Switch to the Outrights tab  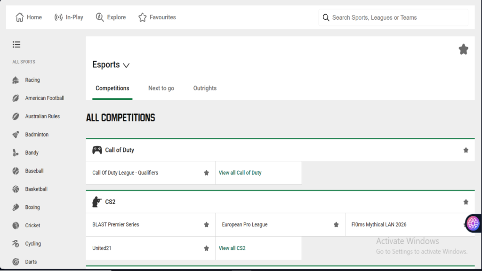tap(204, 88)
